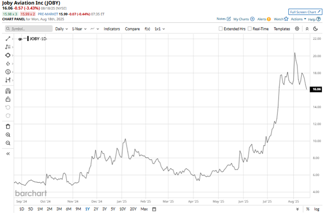The width and height of the screenshot is (329, 217).
Task: Open My Charts add icon
Action: click(x=252, y=19)
